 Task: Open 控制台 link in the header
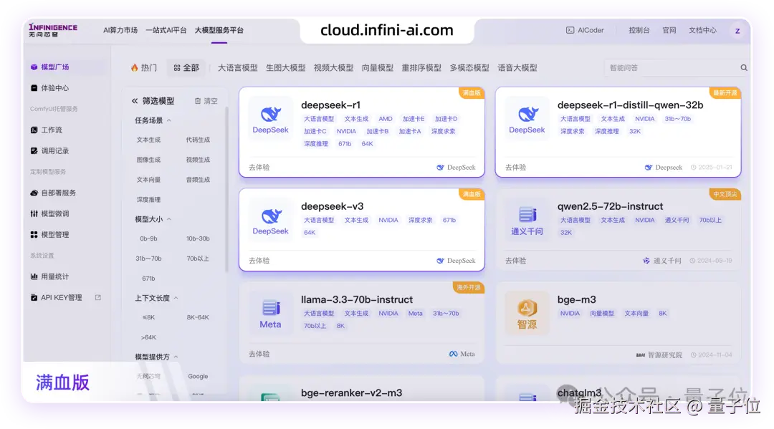[639, 30]
